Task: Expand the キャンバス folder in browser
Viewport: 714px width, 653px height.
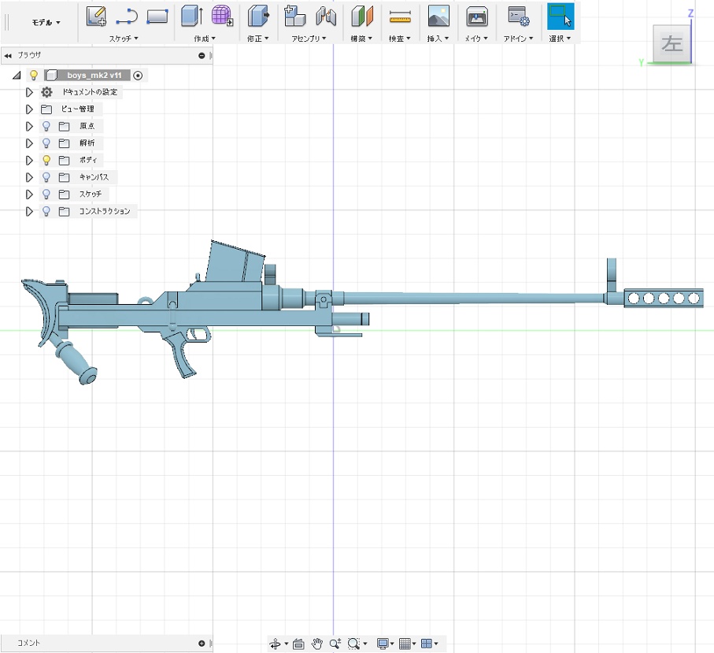Action: [30, 177]
